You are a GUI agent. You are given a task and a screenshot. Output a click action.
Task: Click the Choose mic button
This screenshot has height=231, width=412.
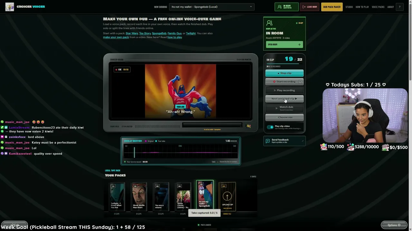(x=285, y=117)
